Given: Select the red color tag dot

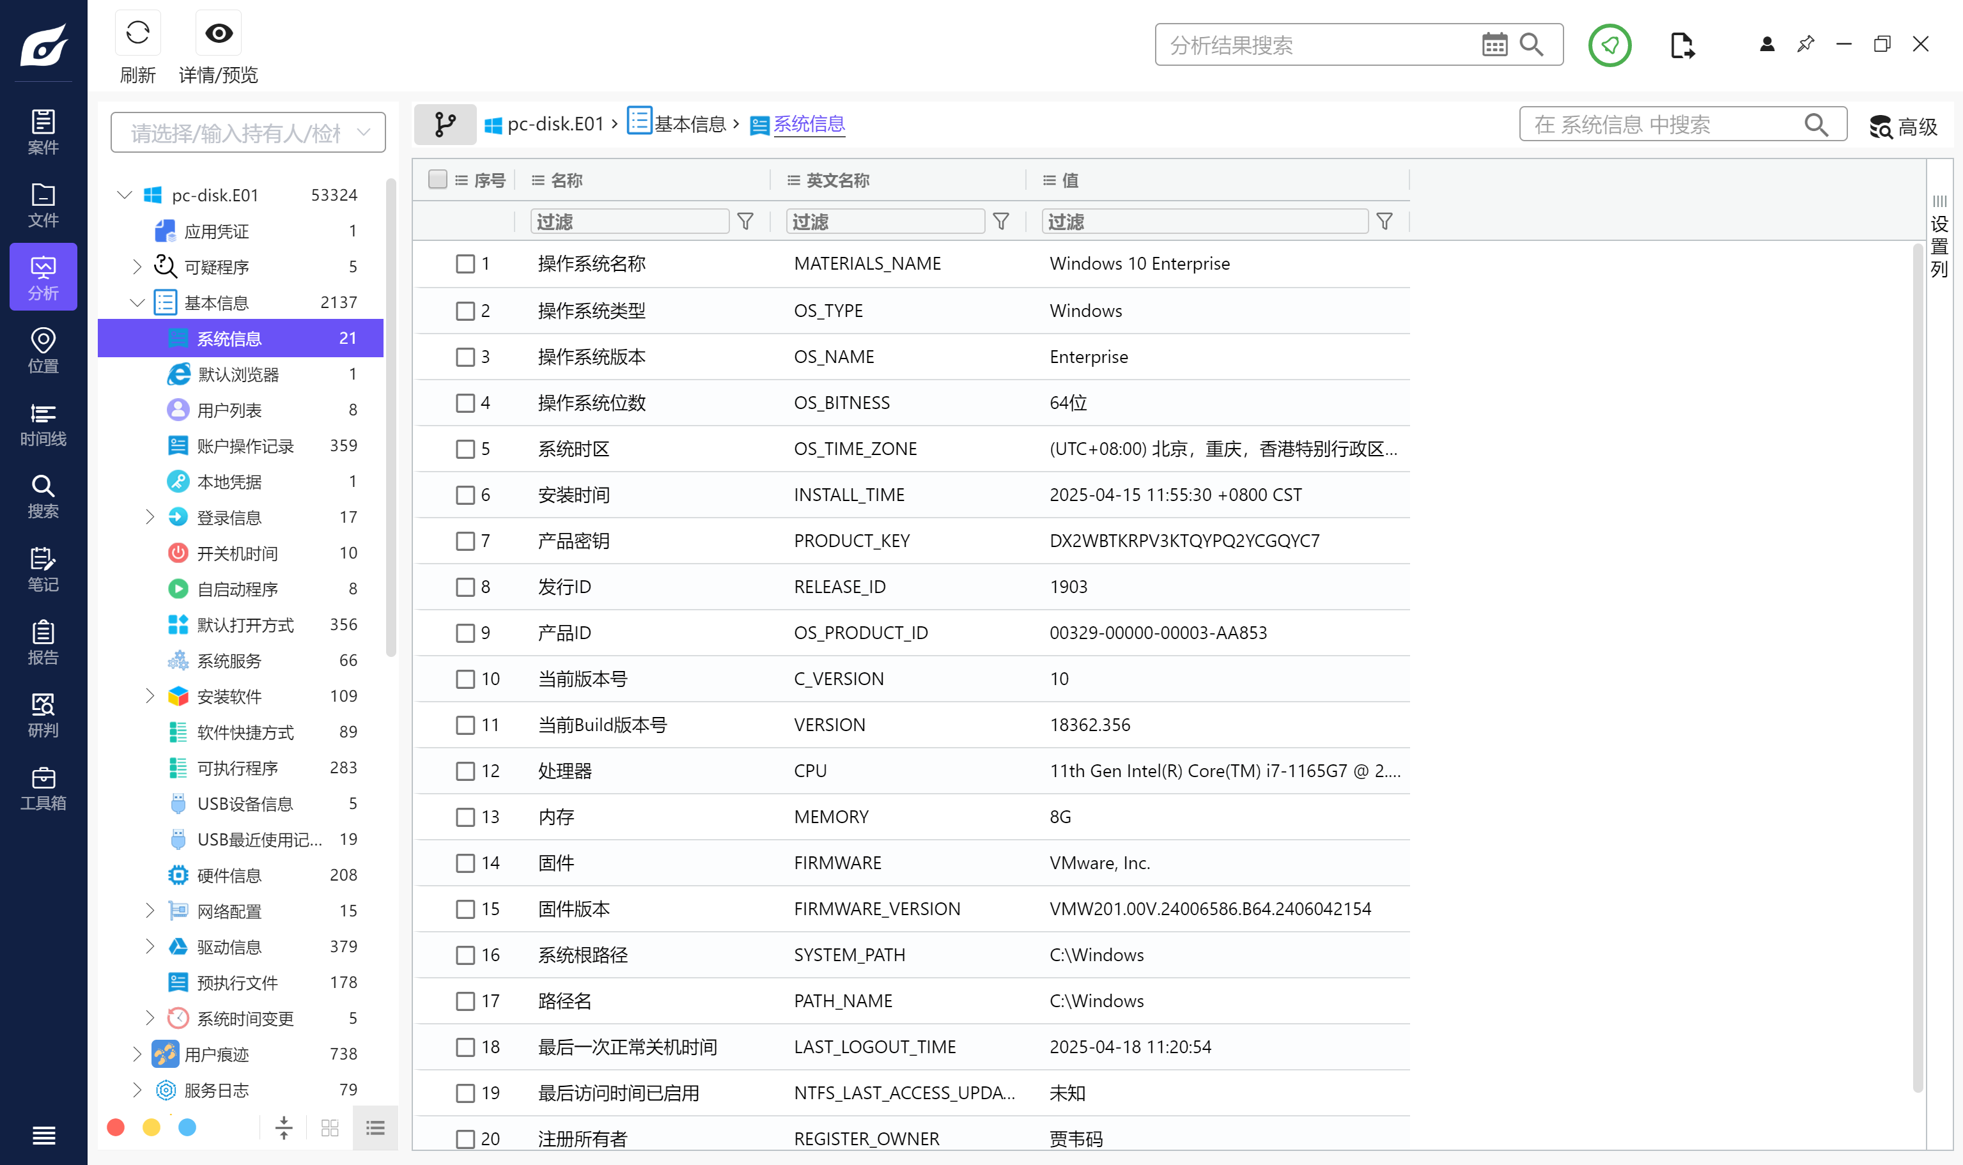Looking at the screenshot, I should coord(116,1127).
